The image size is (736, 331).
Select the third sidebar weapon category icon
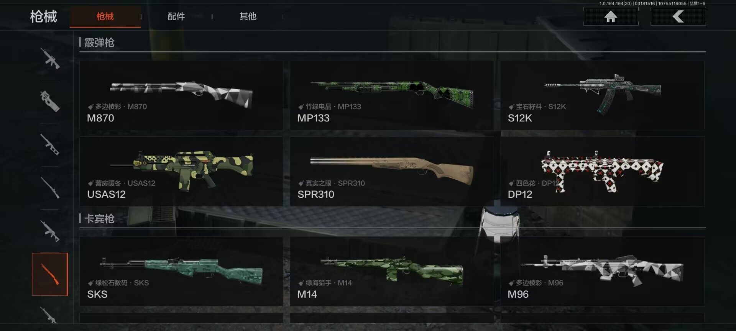coord(50,144)
